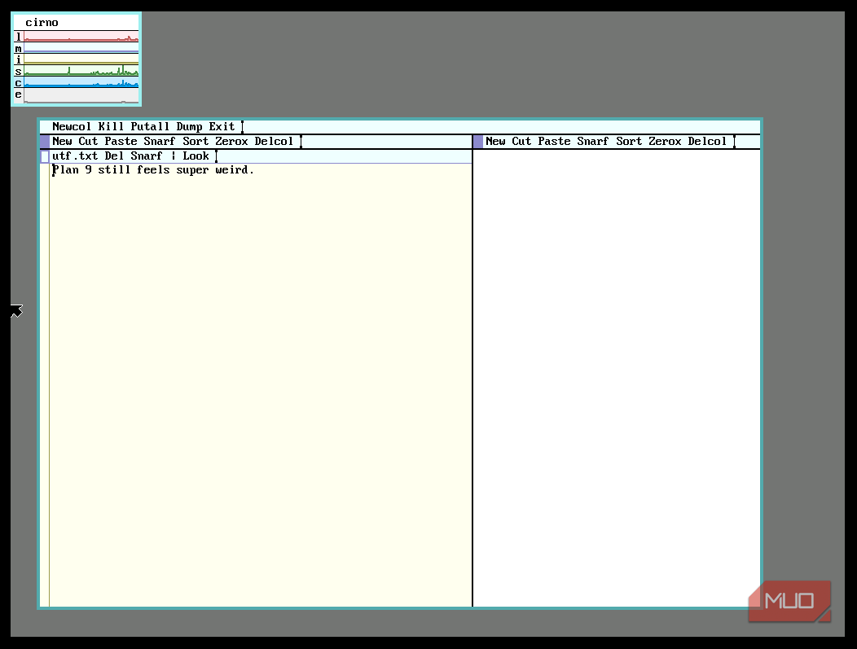The width and height of the screenshot is (857, 649).
Task: Click the utf.txt window layout box
Action: click(45, 157)
